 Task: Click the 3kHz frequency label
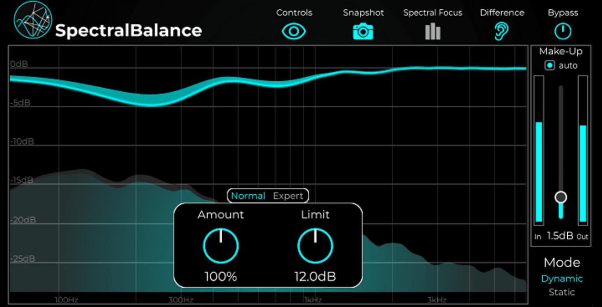tap(437, 300)
